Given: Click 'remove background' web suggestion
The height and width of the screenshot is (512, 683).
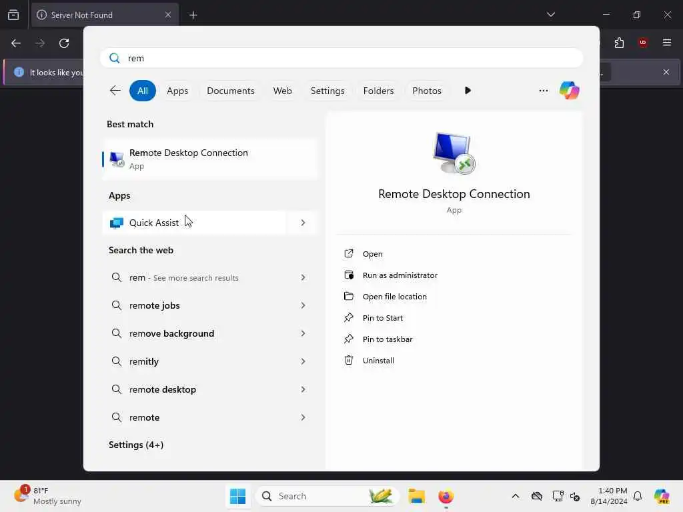Looking at the screenshot, I should (171, 333).
